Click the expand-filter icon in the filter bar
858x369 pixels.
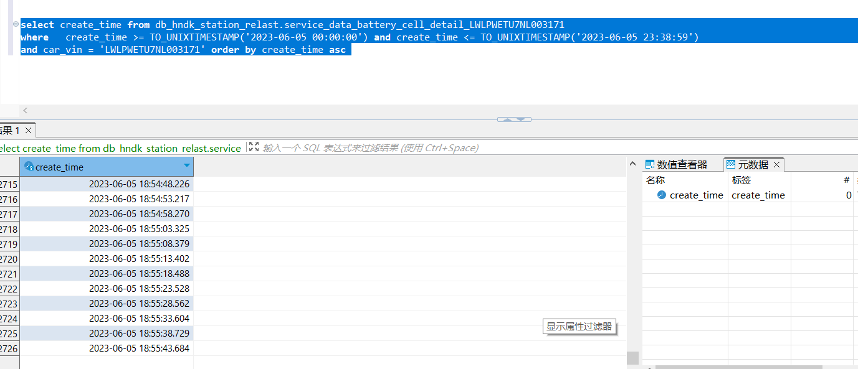[254, 147]
